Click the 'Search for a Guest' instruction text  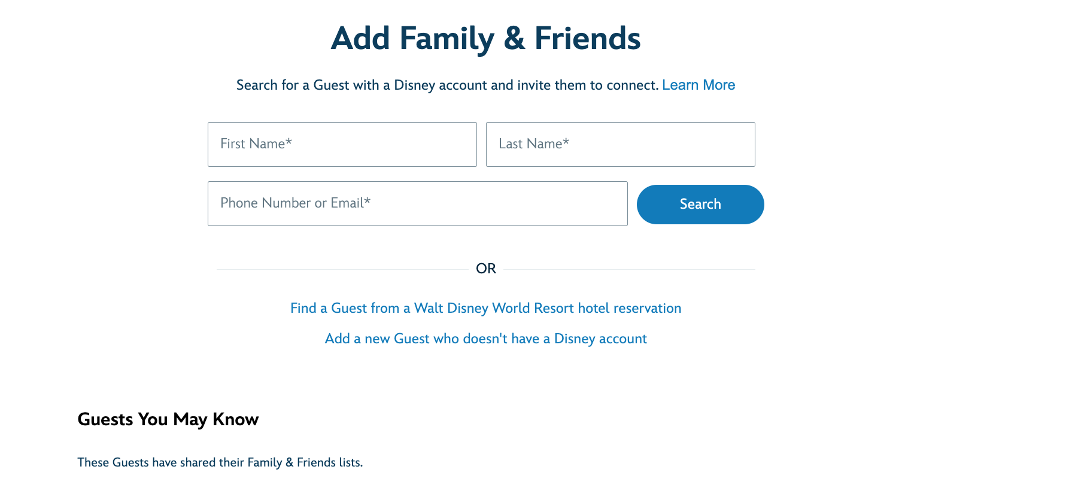pos(447,85)
